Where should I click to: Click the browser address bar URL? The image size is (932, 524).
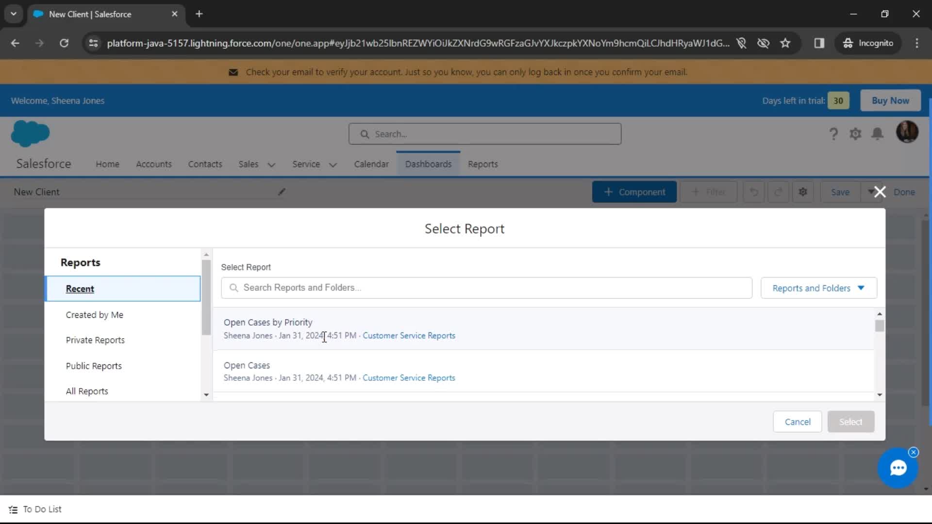click(417, 43)
